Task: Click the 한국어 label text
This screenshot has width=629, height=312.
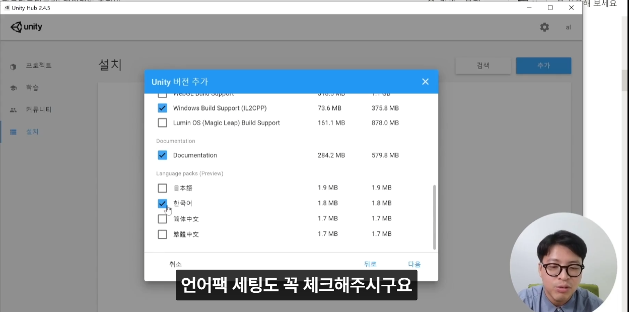Action: coord(182,203)
